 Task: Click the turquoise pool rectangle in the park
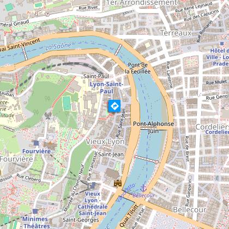click(x=67, y=103)
